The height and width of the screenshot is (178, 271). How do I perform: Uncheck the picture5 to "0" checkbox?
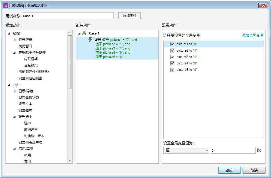click(172, 70)
